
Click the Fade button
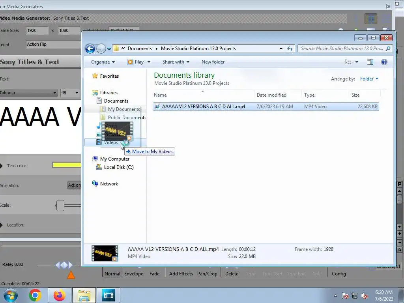pos(154,274)
